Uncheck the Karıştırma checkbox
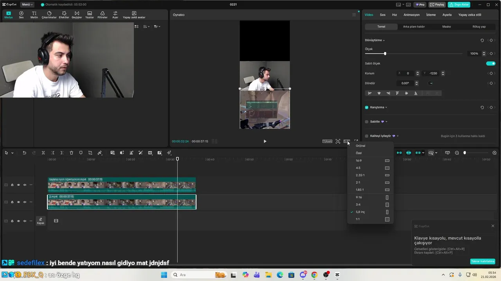This screenshot has width=501, height=281. [367, 107]
